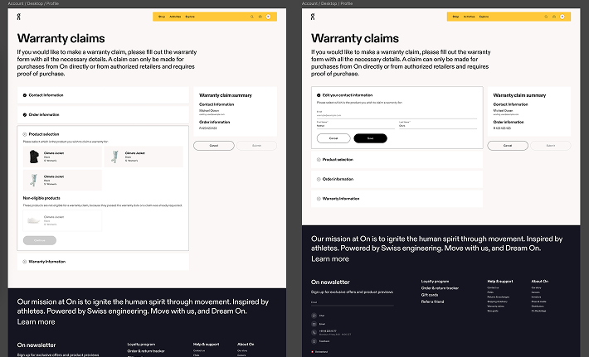Click Warranty claim summary heading in right frame

[519, 95]
